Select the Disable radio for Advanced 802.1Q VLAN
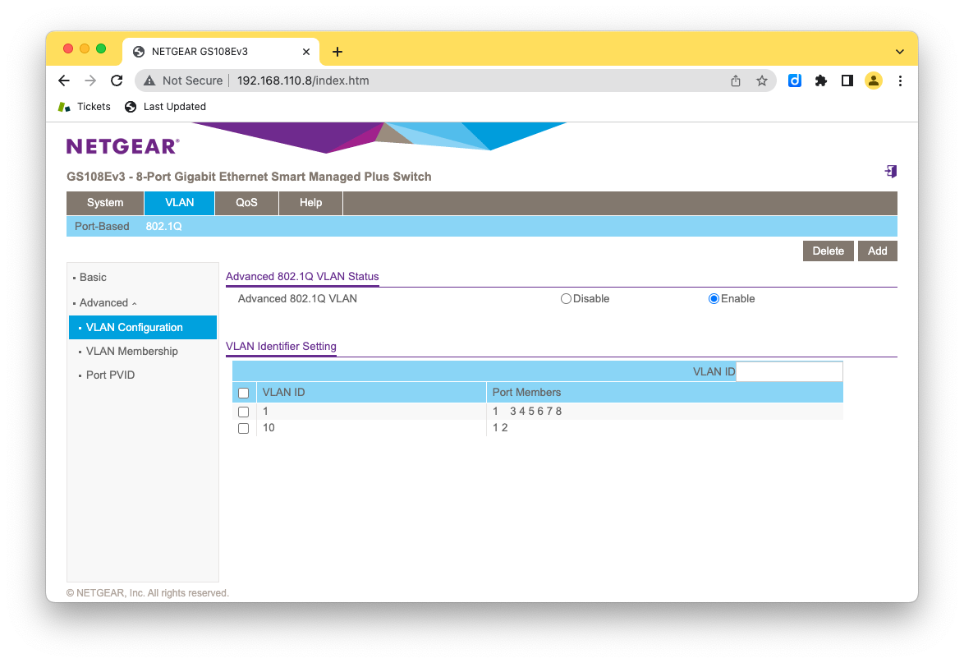Image resolution: width=964 pixels, height=663 pixels. pyautogui.click(x=566, y=299)
